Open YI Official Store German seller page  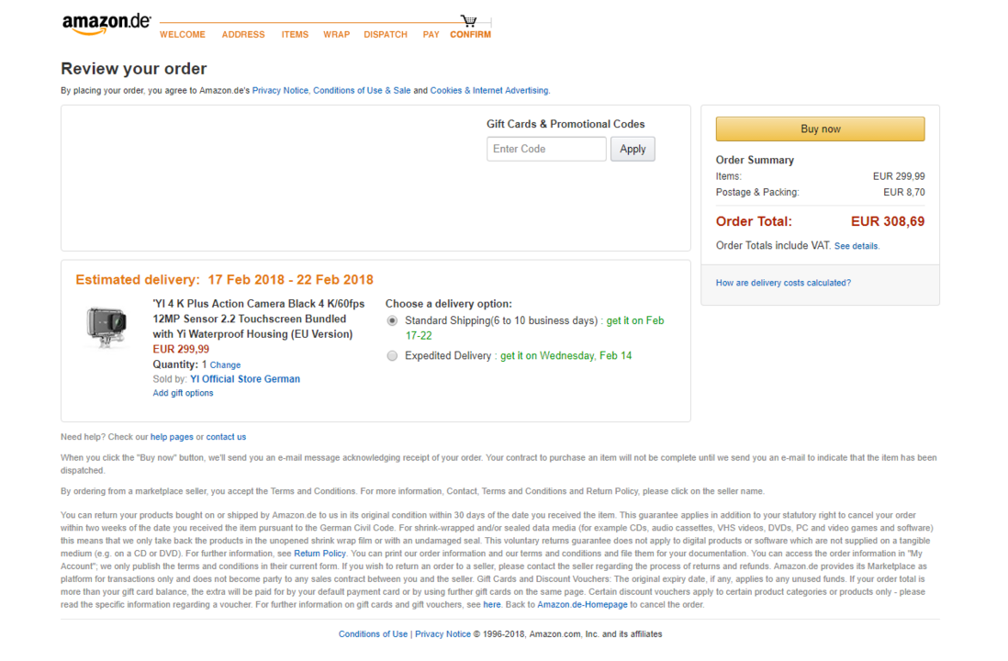point(245,379)
